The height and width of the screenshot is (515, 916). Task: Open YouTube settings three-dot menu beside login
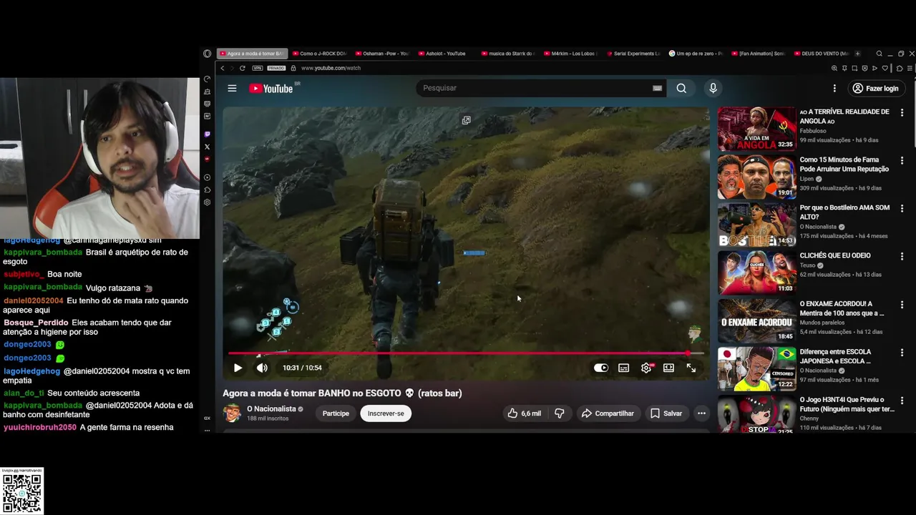(x=834, y=88)
